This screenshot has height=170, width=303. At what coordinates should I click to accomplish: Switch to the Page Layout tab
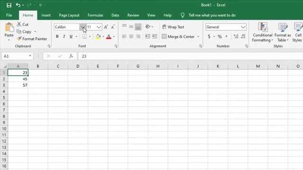69,15
